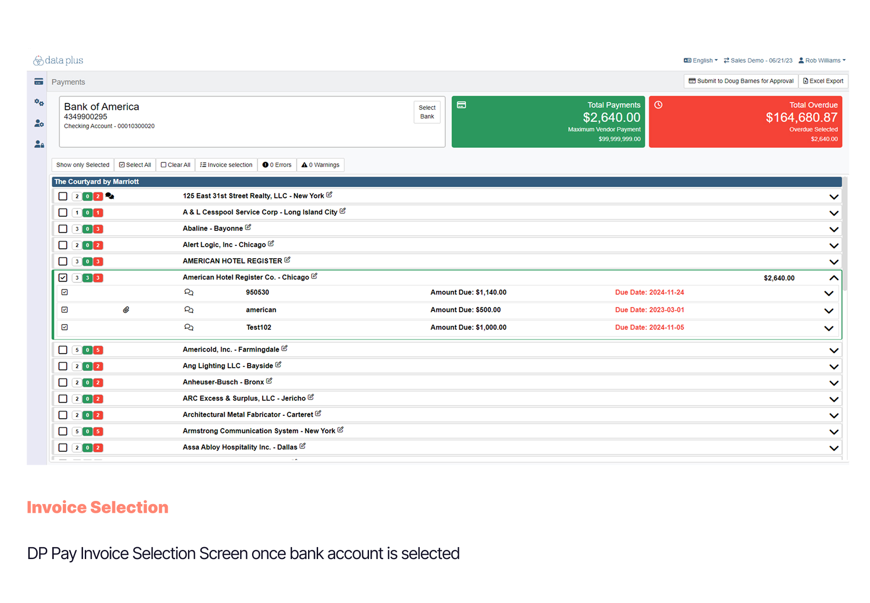Expand the 125 East 31st Street Realty row
The image size is (870, 603).
[834, 197]
